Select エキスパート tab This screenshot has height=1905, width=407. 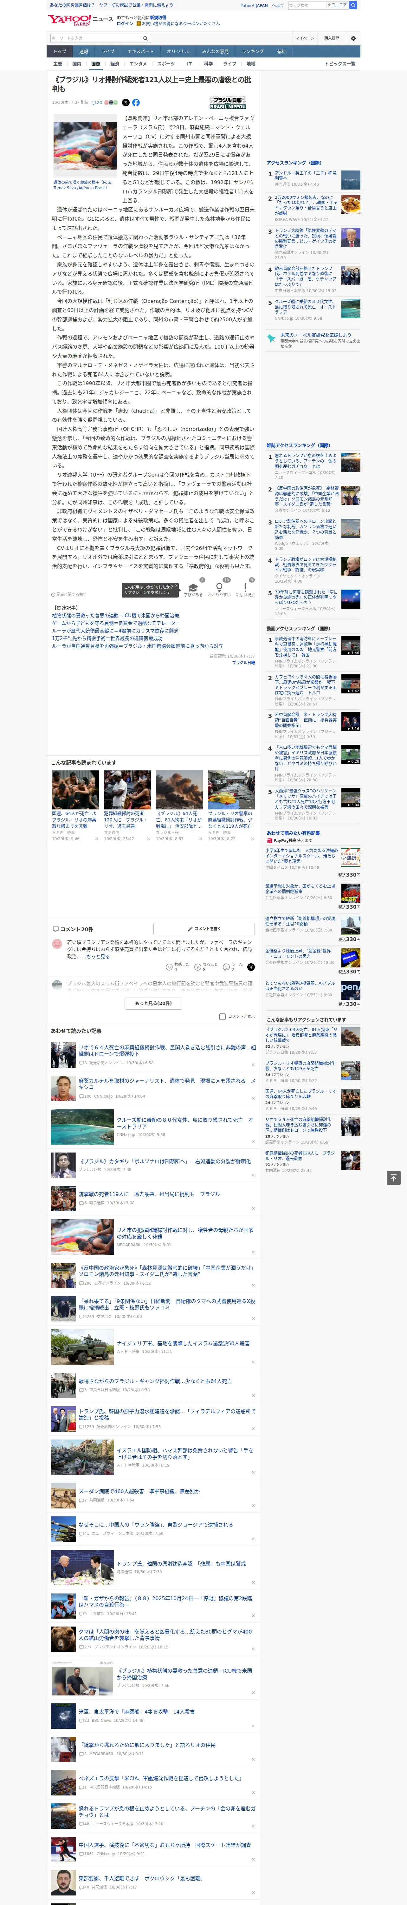coord(140,52)
